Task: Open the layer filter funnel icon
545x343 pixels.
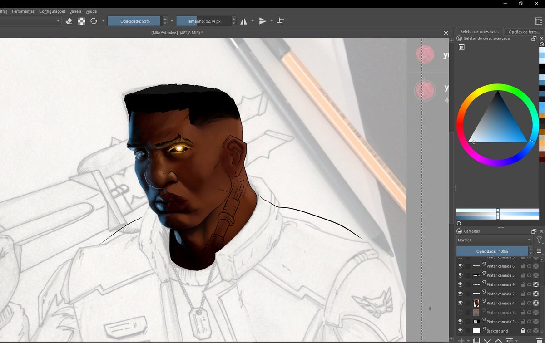Action: tap(539, 240)
